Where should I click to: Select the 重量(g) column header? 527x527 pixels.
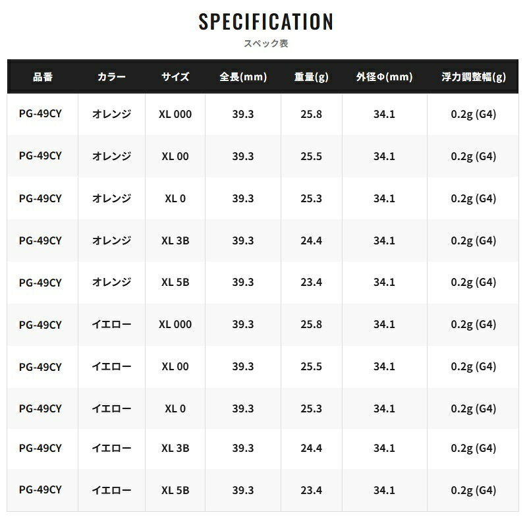pos(311,77)
